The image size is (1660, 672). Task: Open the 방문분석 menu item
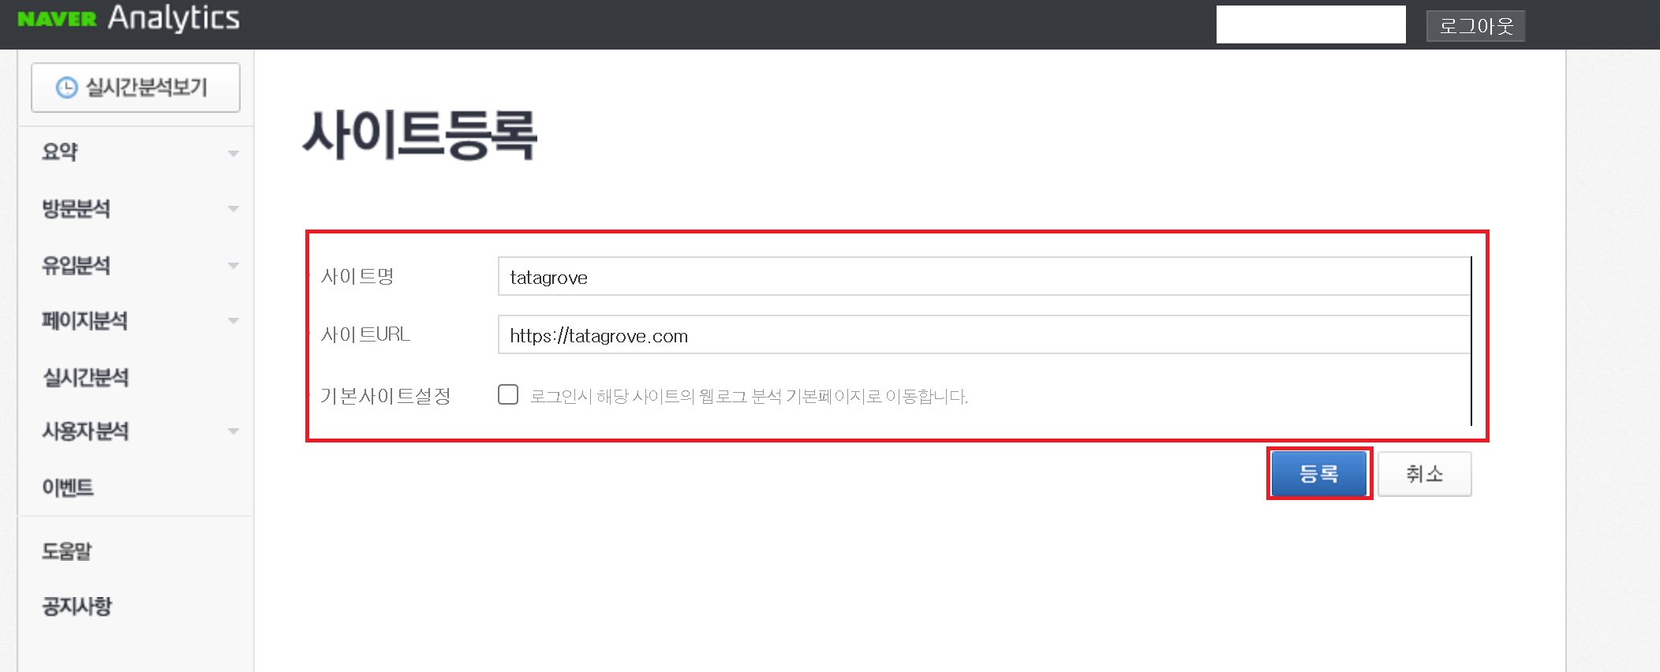76,209
